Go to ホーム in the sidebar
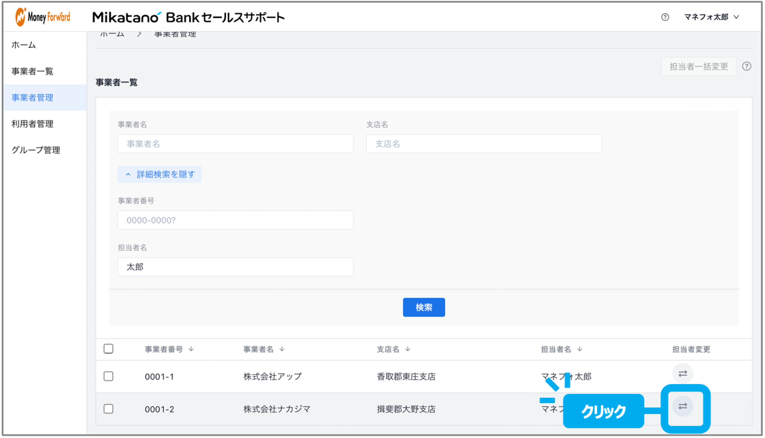The image size is (765, 438). pyautogui.click(x=23, y=45)
